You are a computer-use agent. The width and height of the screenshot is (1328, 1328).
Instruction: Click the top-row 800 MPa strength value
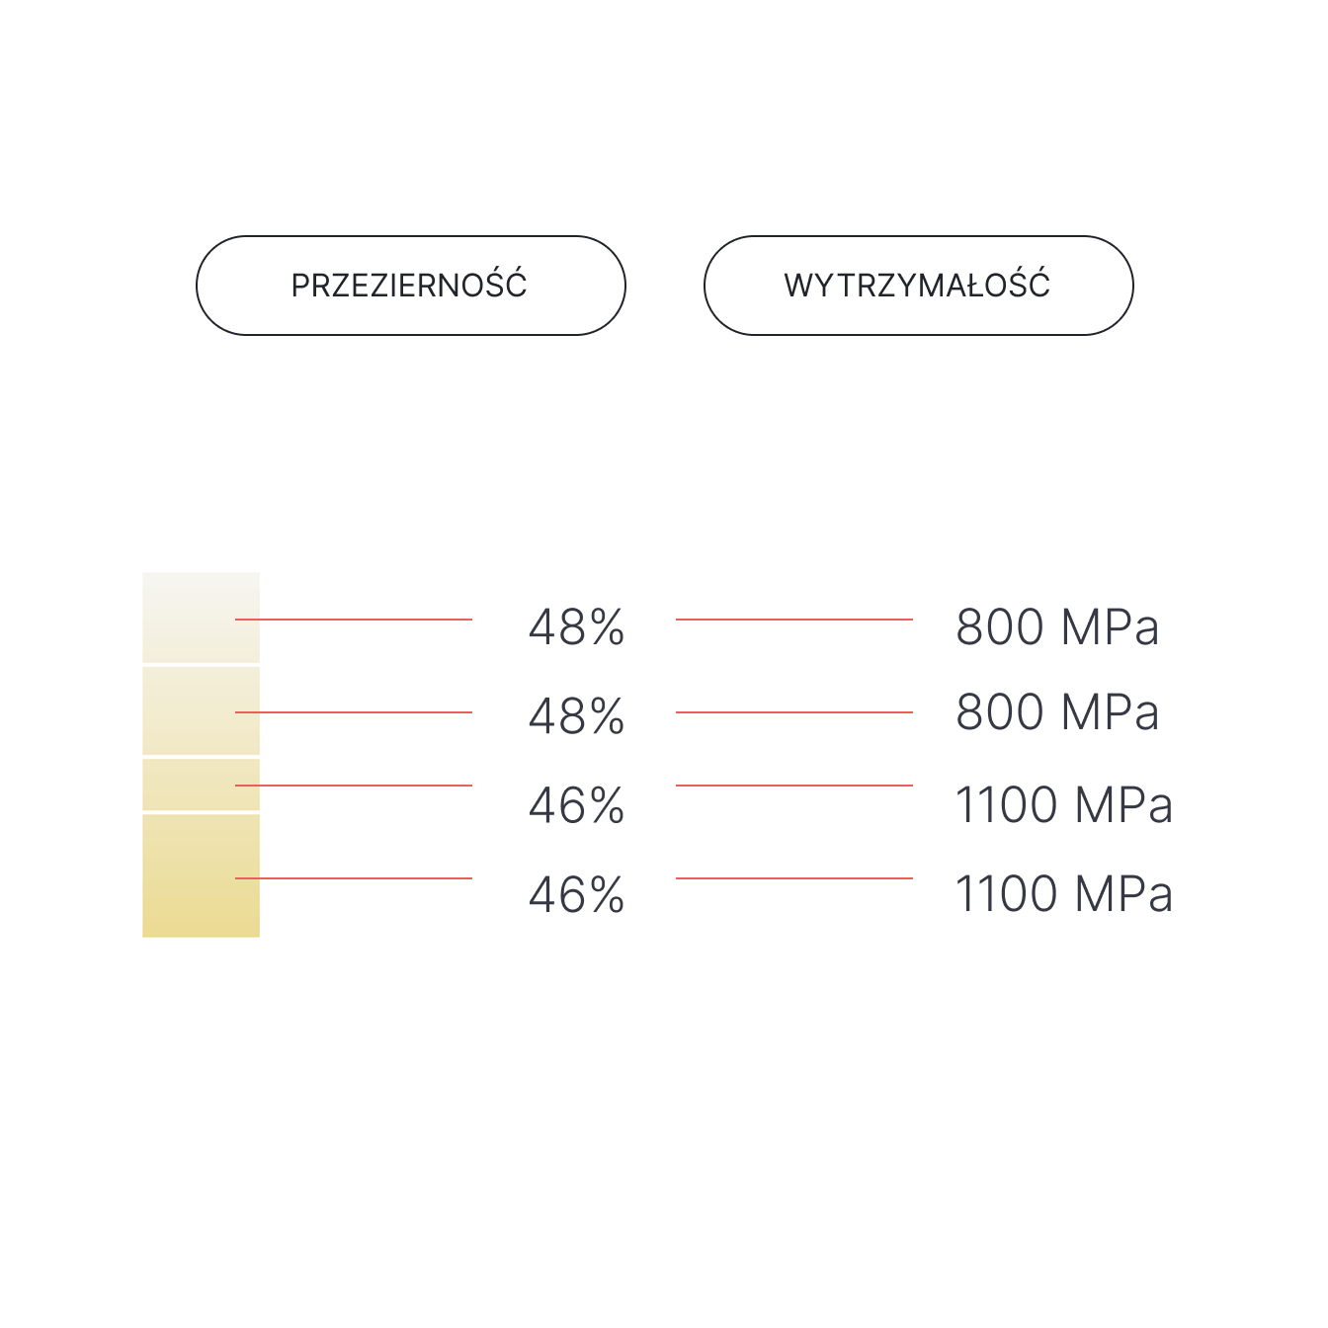coord(1057,627)
